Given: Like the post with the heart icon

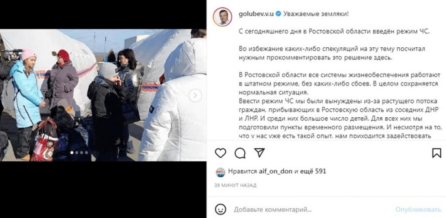Looking at the screenshot, I should [220, 153].
